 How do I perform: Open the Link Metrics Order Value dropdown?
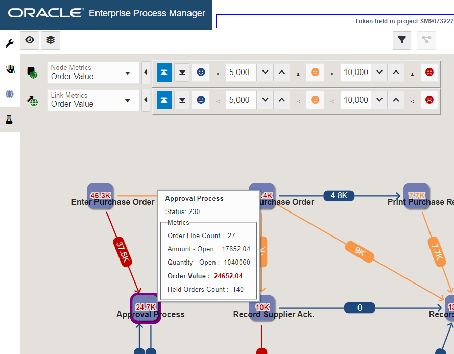[93, 100]
